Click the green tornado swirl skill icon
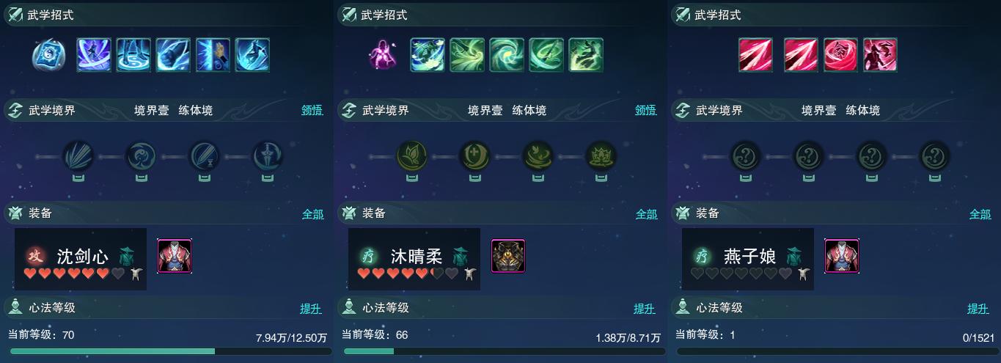The height and width of the screenshot is (363, 1001). pyautogui.click(x=507, y=55)
